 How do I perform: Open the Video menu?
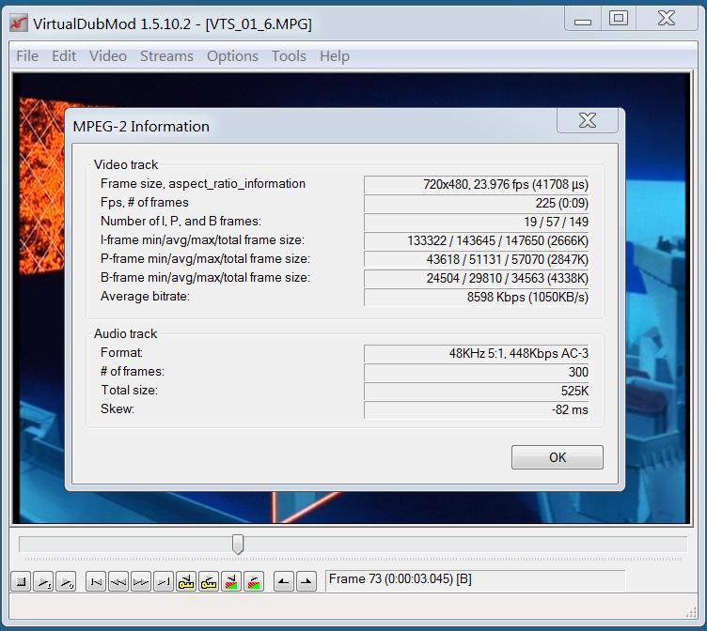coord(108,56)
